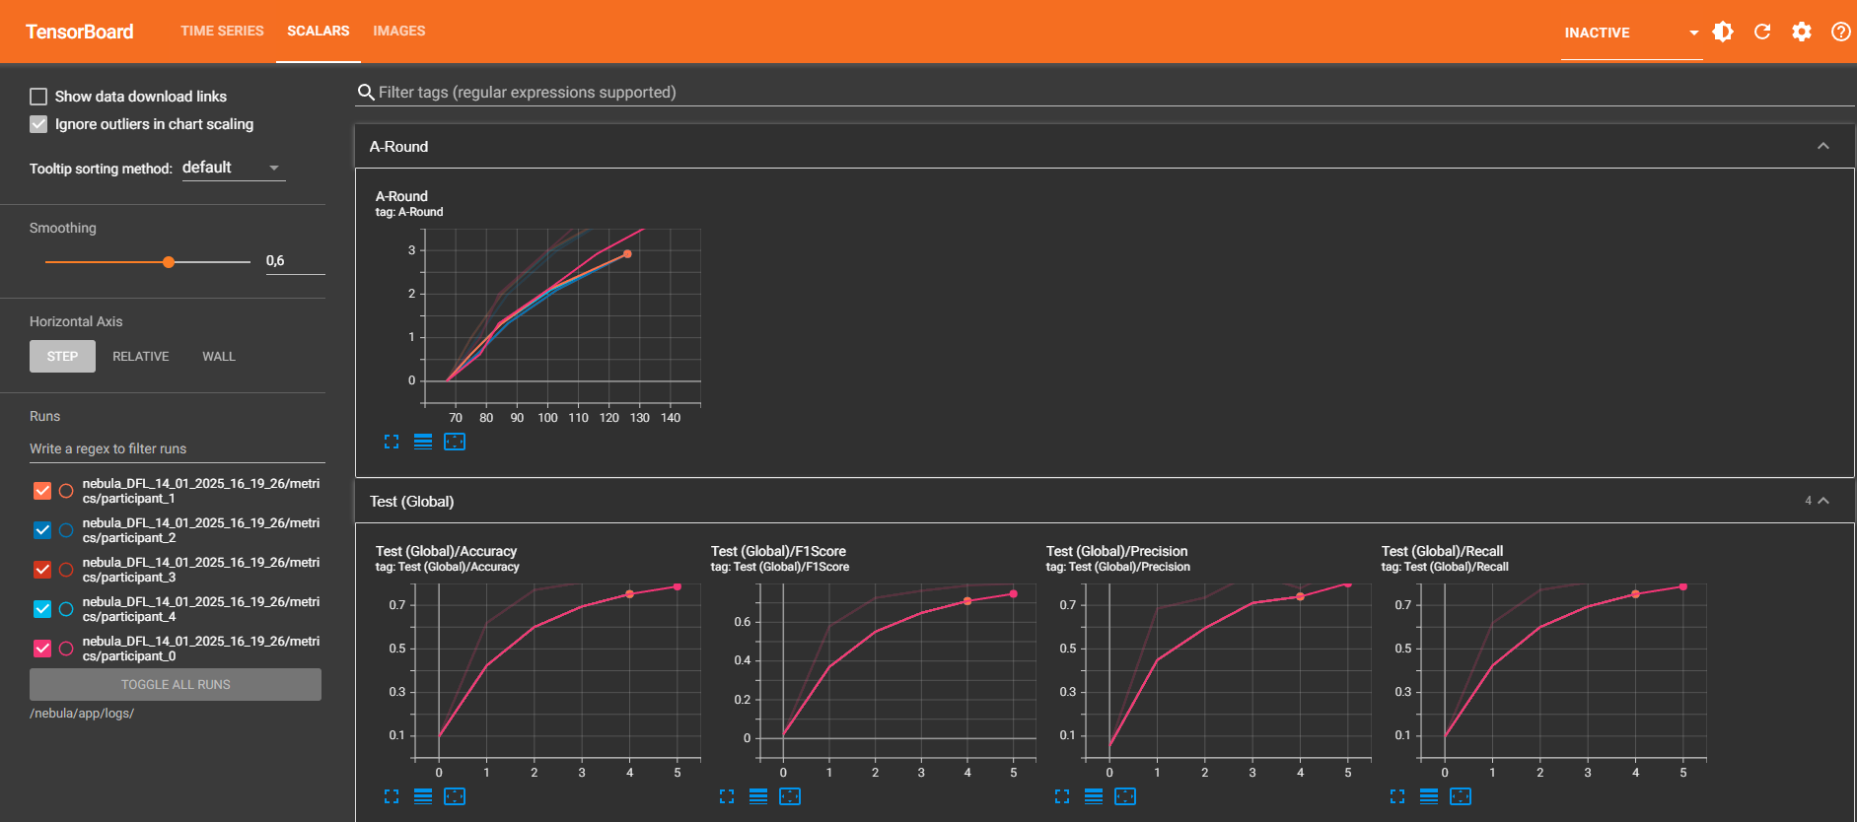The height and width of the screenshot is (822, 1857).
Task: Select only participant_0 via its color circle
Action: point(66,649)
